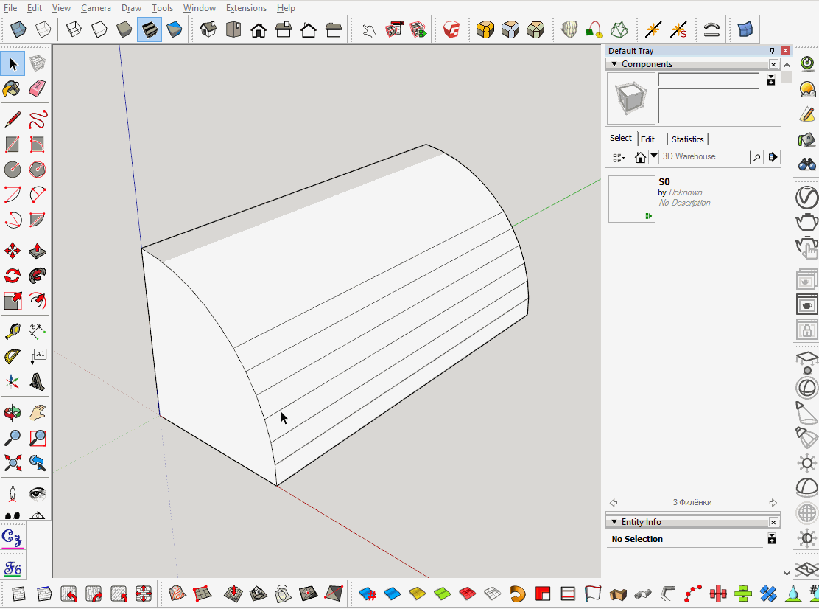Screen dimensions: 819x609
Task: Switch to the Statistics tab in Components
Action: click(687, 139)
